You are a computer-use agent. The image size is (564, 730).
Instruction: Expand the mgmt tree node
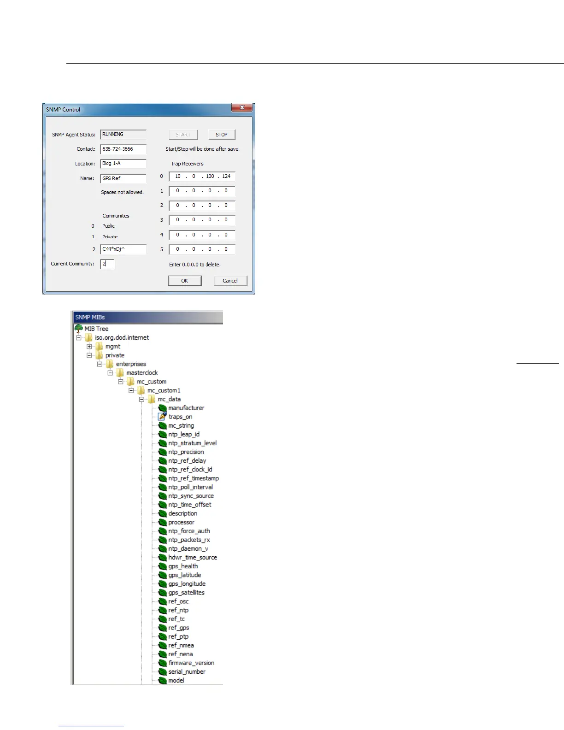click(x=89, y=346)
